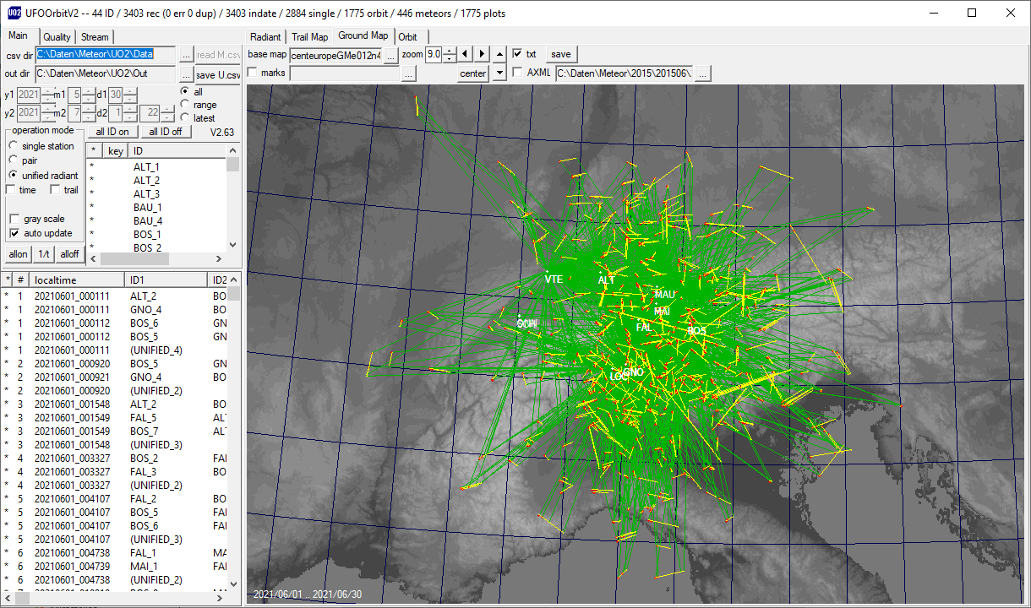Enable the marks checkbox

coord(253,73)
